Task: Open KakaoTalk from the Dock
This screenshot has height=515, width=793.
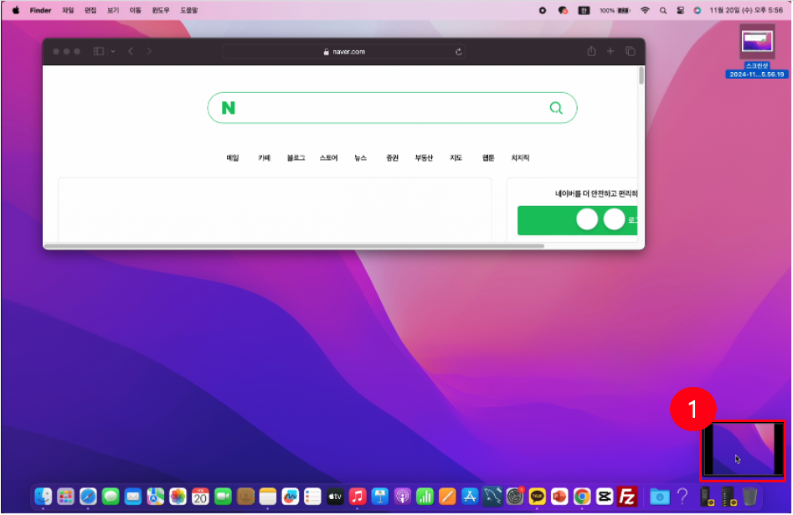Action: (x=537, y=497)
